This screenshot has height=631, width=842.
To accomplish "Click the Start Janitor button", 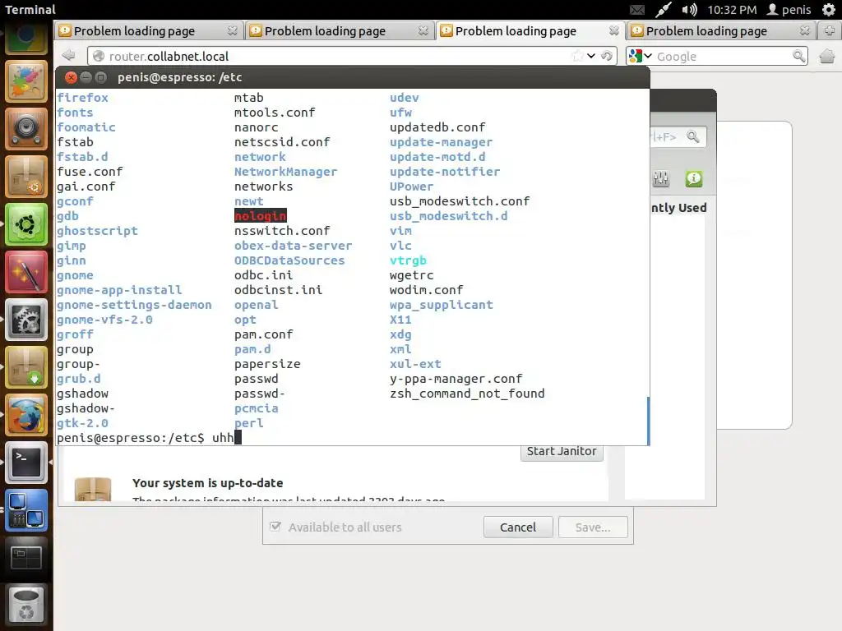I will 562,452.
